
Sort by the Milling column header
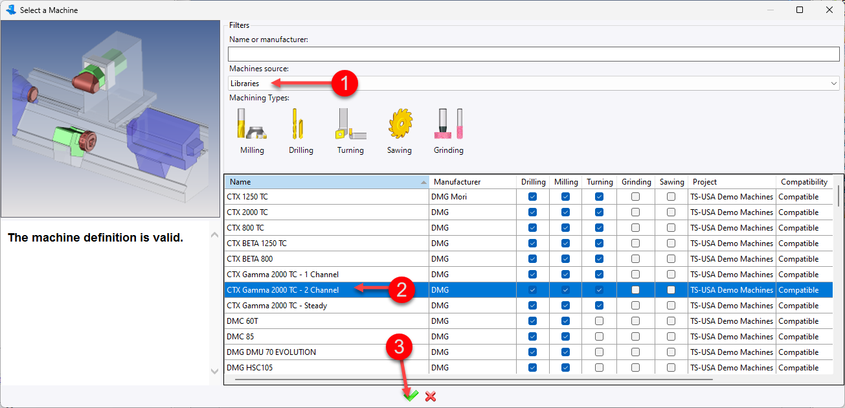click(x=566, y=182)
